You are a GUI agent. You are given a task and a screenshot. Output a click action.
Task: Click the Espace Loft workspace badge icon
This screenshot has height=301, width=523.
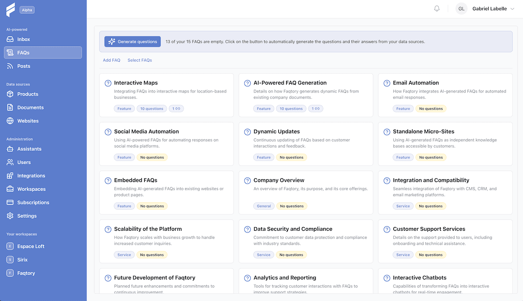pyautogui.click(x=10, y=246)
